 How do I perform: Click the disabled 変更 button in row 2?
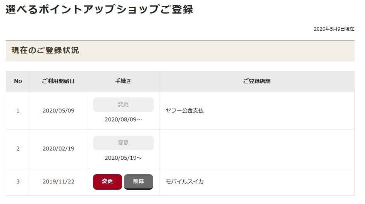click(123, 143)
